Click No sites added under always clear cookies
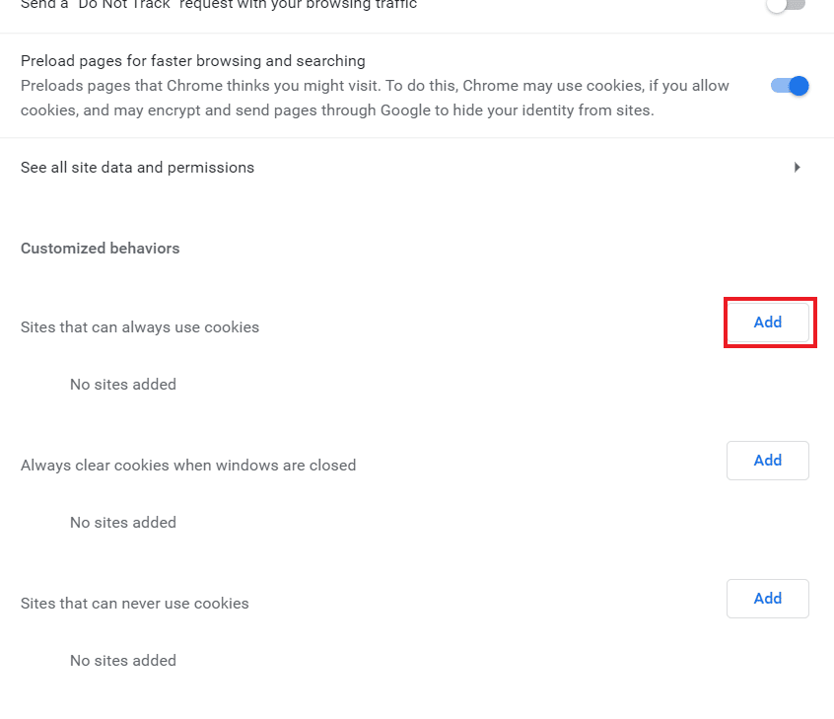 123,522
